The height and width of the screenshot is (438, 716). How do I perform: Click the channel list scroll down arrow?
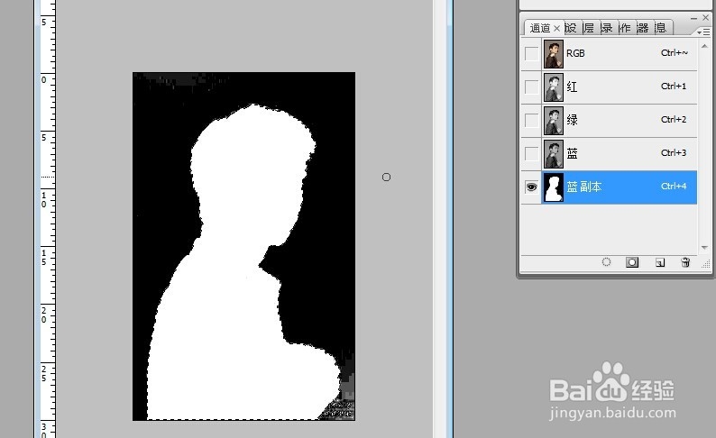pos(704,248)
